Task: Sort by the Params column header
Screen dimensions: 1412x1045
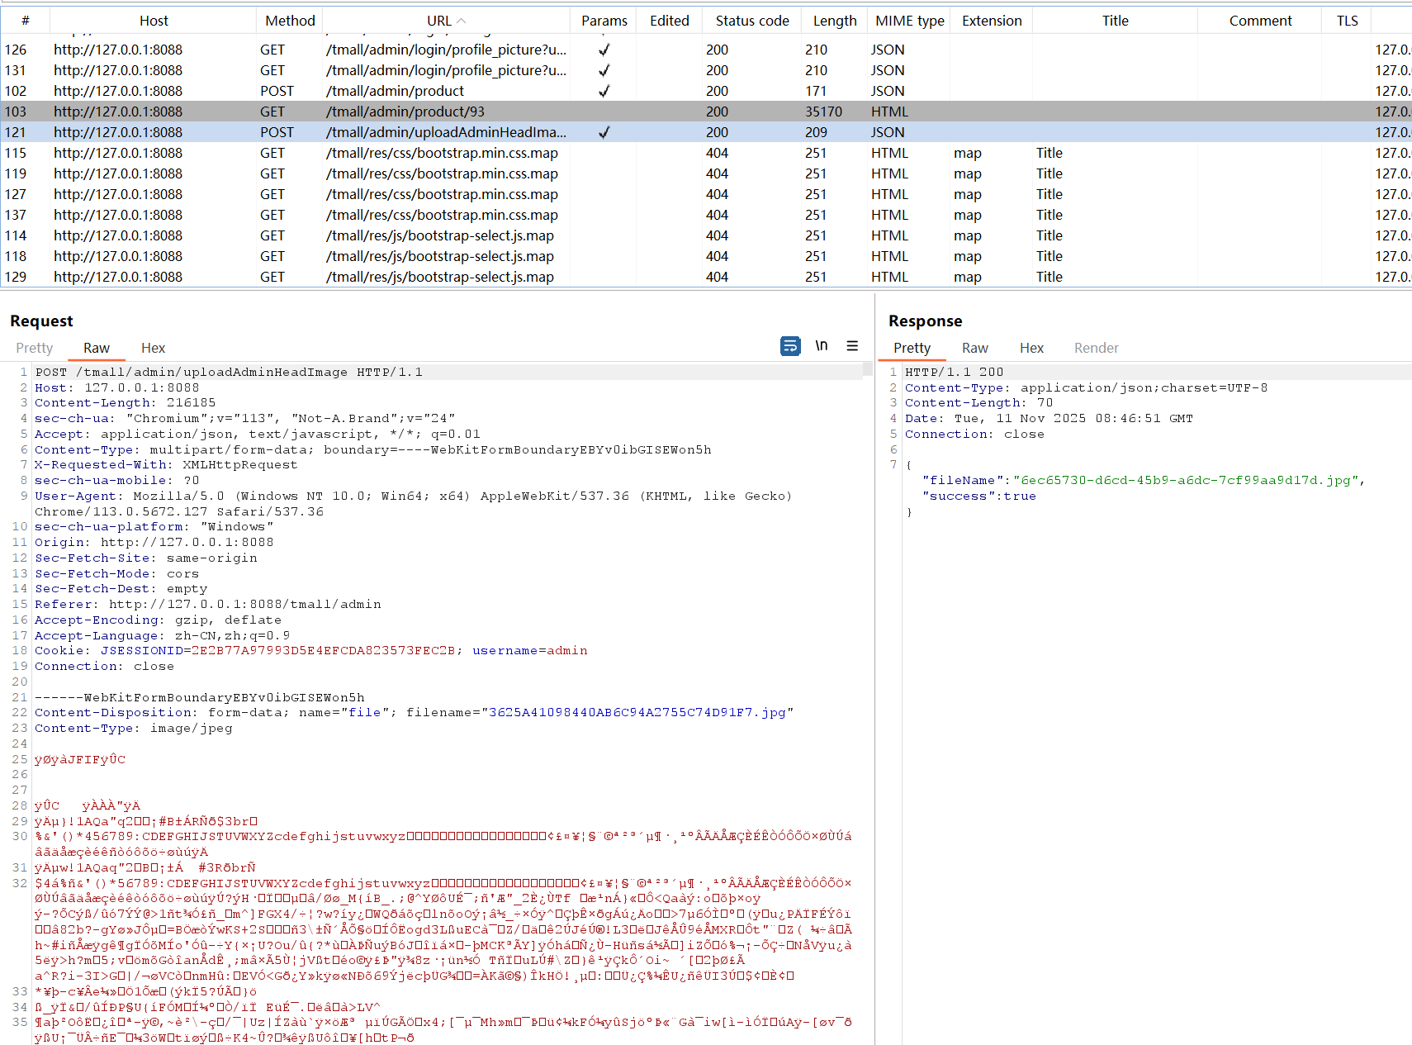Action: point(604,21)
